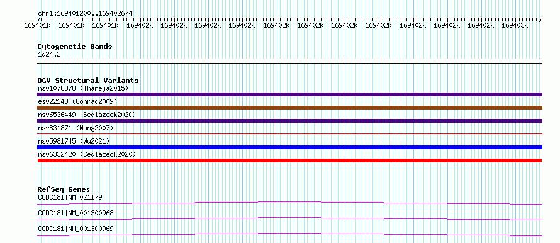The width and height of the screenshot is (560, 243).
Task: Open the CCDC181|NM_001300969 transcript label
Action: [76, 229]
